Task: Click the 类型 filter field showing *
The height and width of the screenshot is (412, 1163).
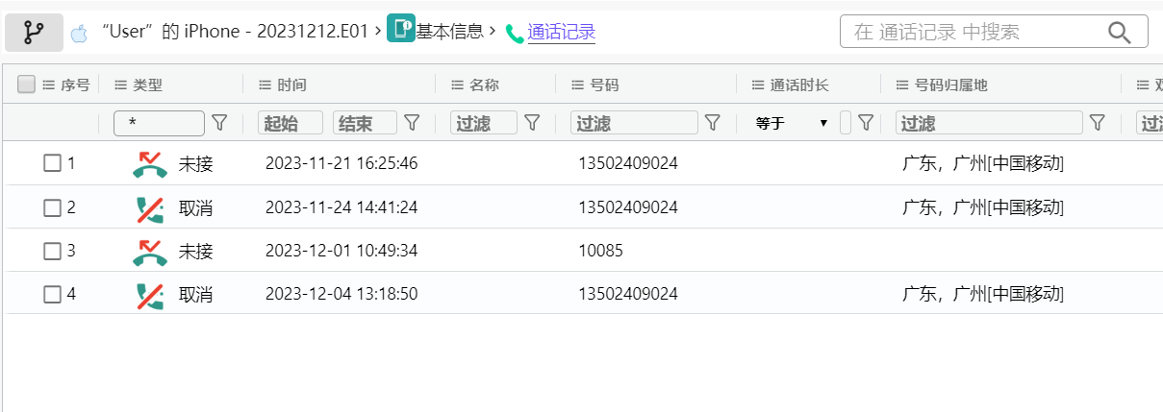Action: pyautogui.click(x=160, y=123)
